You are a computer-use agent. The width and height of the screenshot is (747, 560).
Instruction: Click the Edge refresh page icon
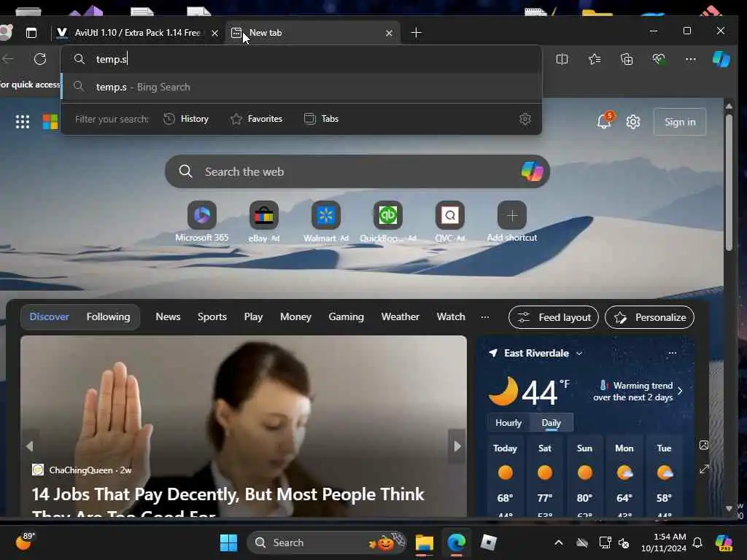click(x=40, y=59)
